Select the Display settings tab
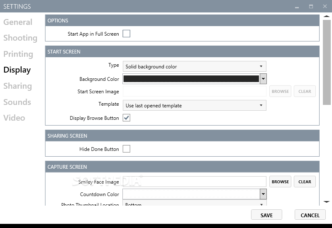The height and width of the screenshot is (228, 332). 17,70
